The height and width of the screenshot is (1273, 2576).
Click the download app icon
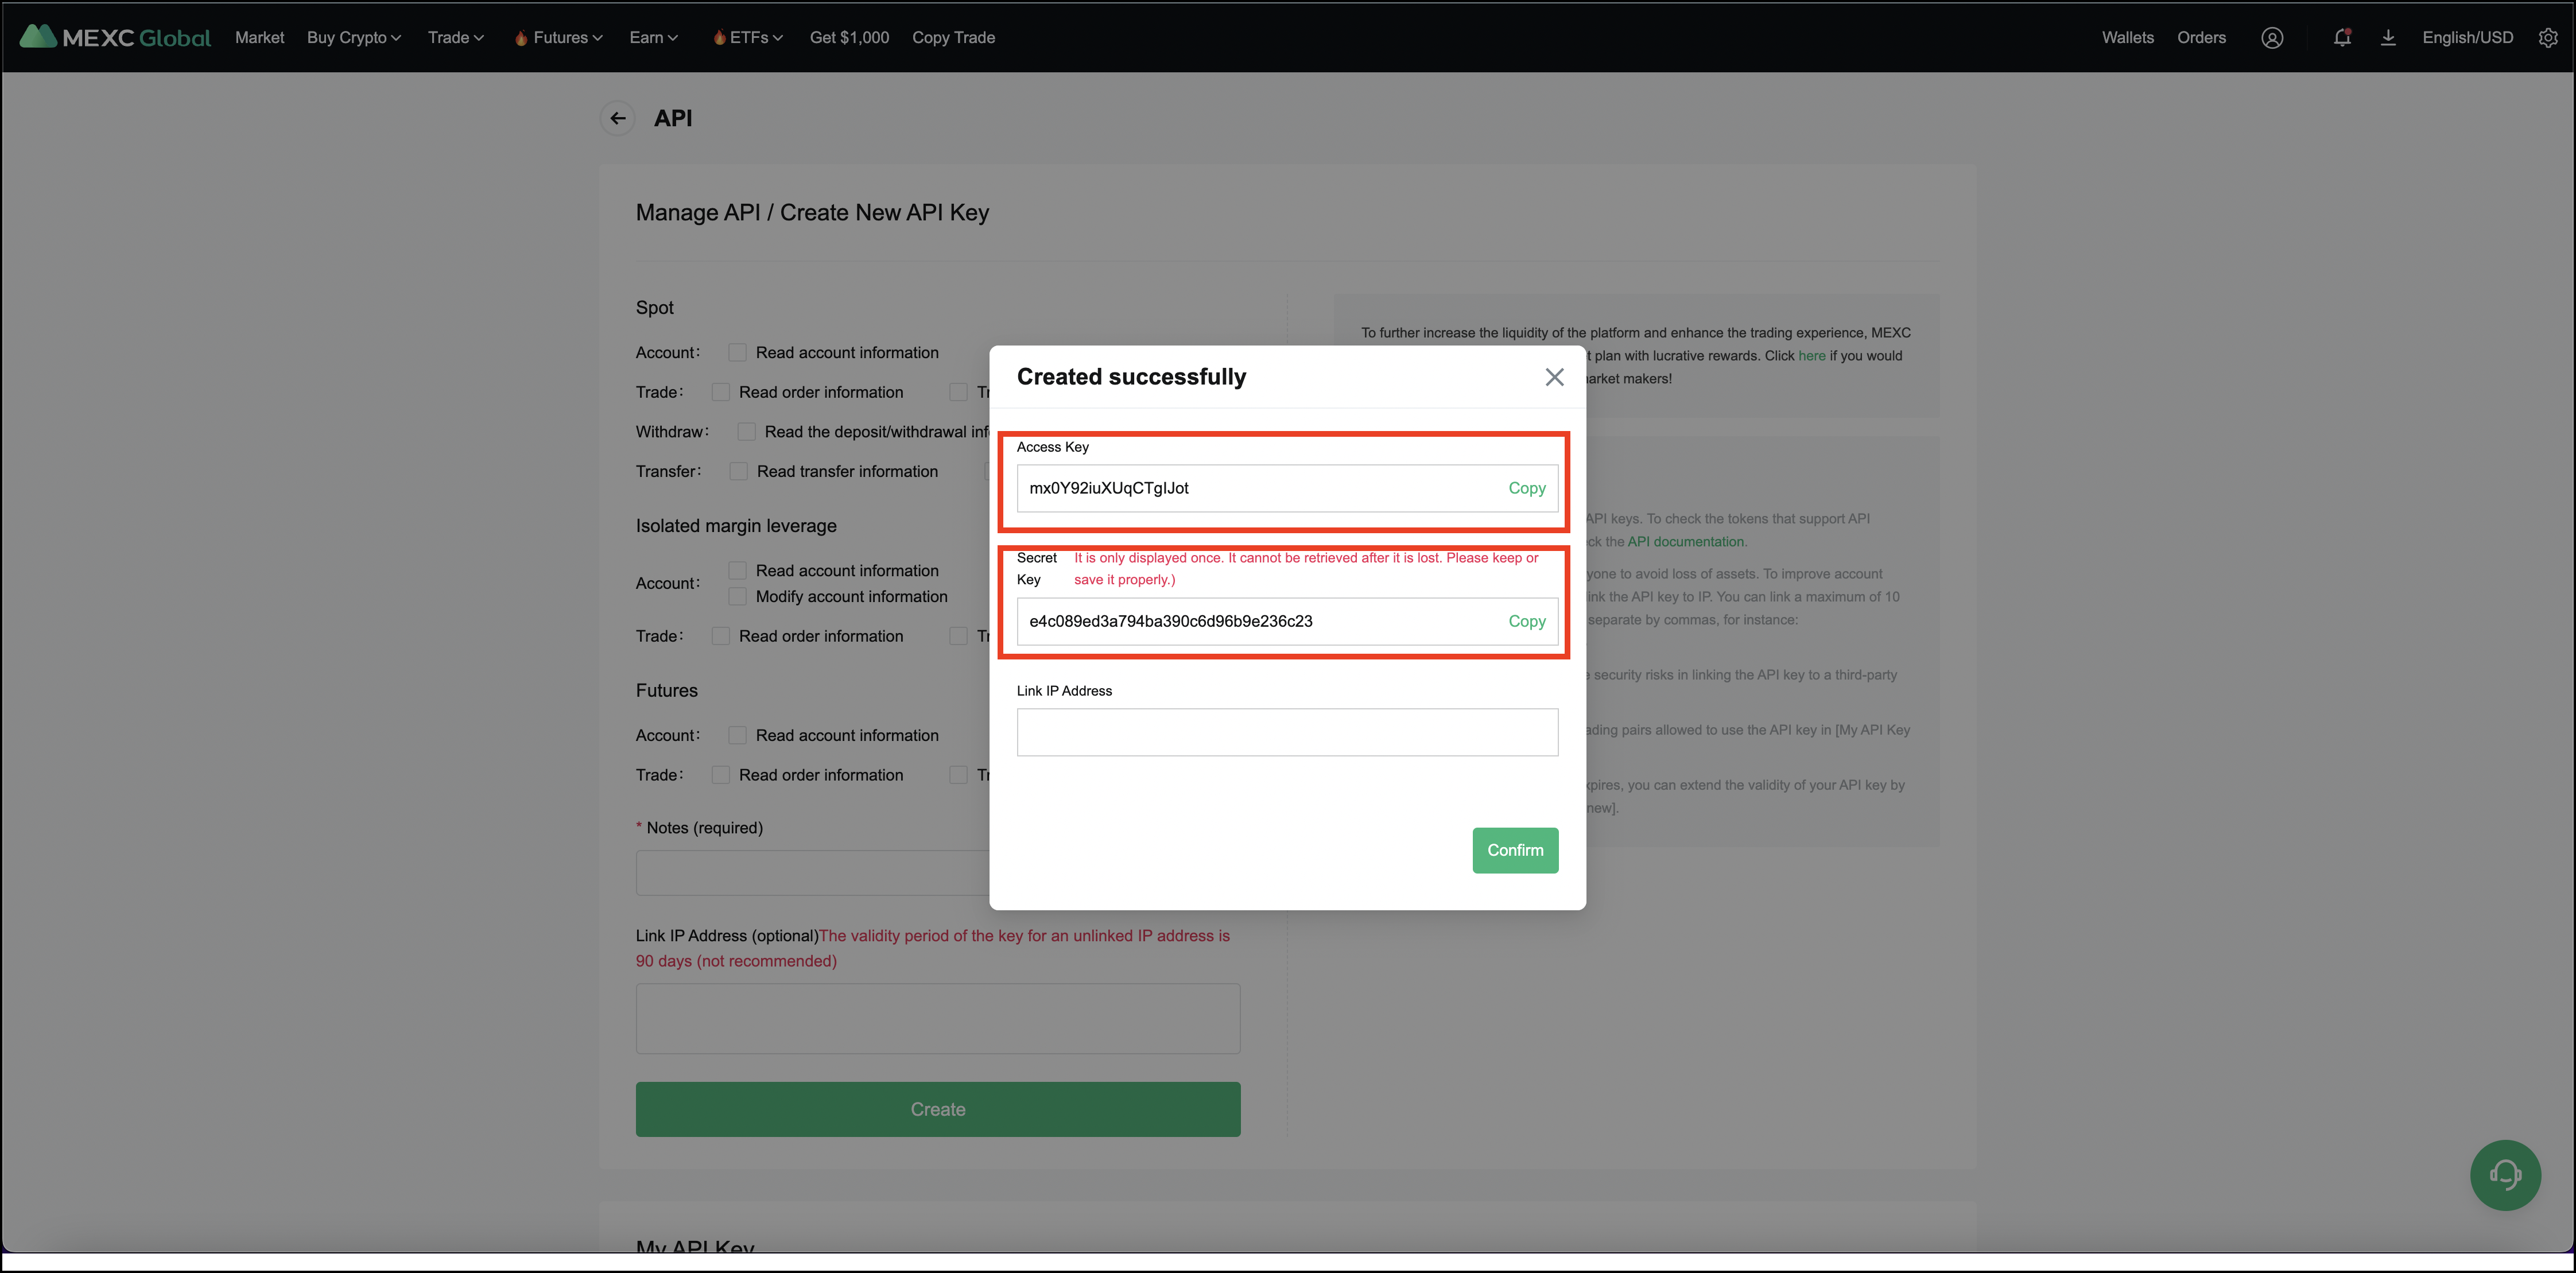tap(2388, 38)
